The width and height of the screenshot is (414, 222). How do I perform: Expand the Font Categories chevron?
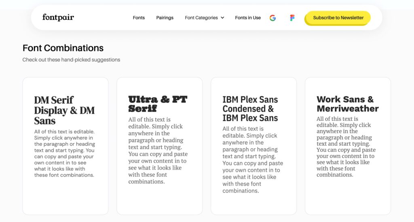coord(222,18)
